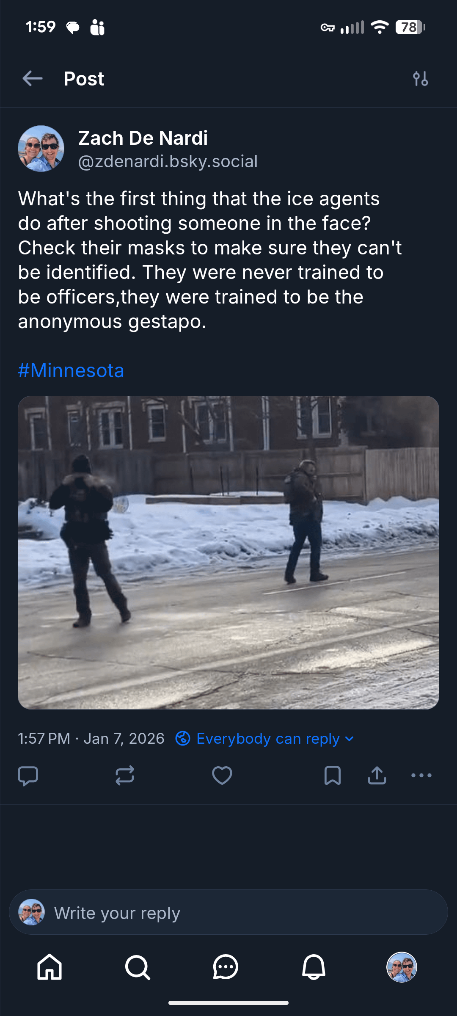
Task: Open the search magnifier tab
Action: (x=138, y=967)
